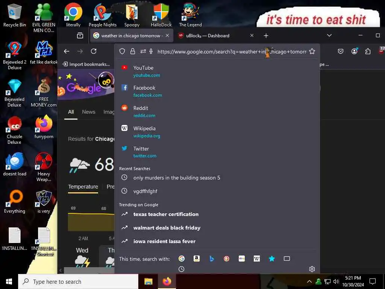
Task: Choose Twitter suggestion in dropdown
Action: (x=217, y=152)
